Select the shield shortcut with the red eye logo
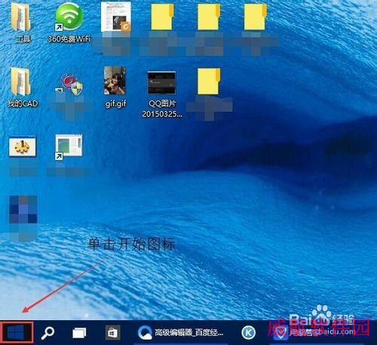Image resolution: width=377 pixels, height=345 pixels. pyautogui.click(x=69, y=85)
